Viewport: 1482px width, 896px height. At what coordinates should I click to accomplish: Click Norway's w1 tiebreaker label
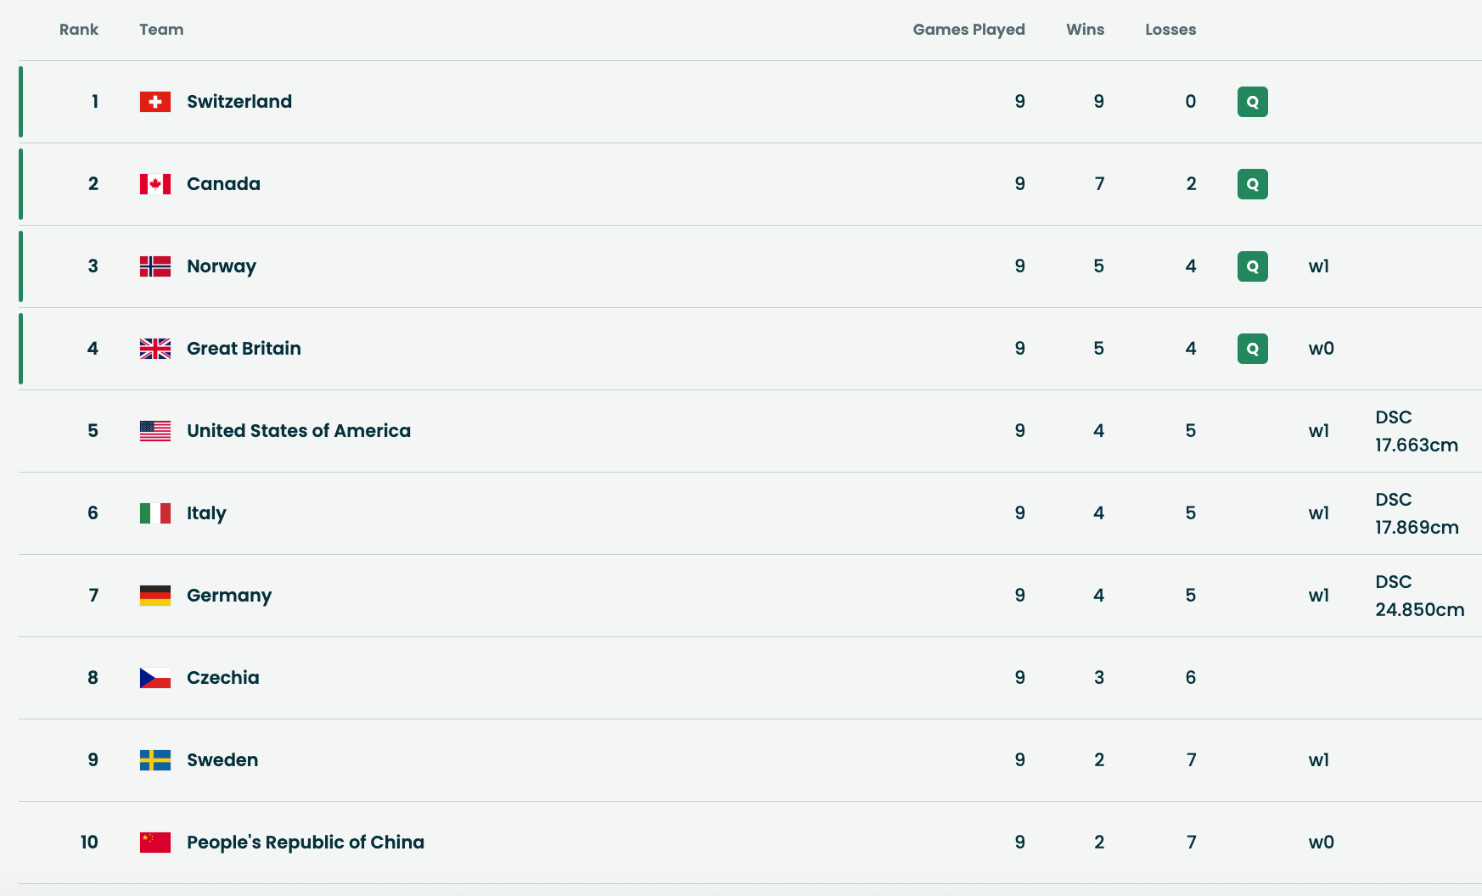point(1318,266)
